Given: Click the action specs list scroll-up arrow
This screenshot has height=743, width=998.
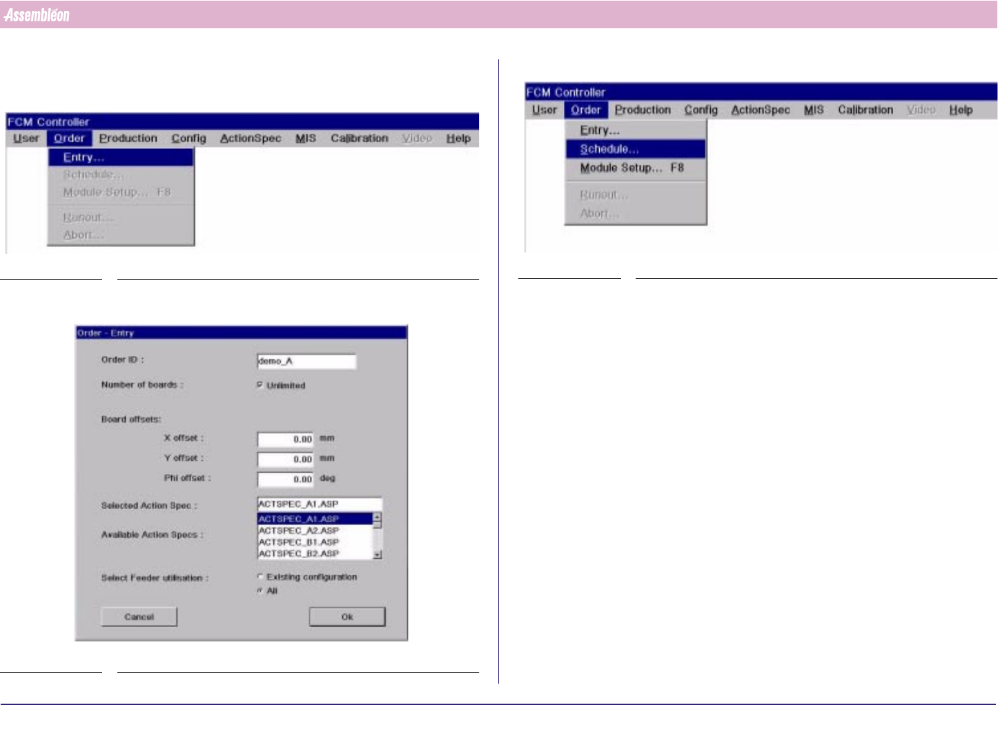Looking at the screenshot, I should click(378, 517).
